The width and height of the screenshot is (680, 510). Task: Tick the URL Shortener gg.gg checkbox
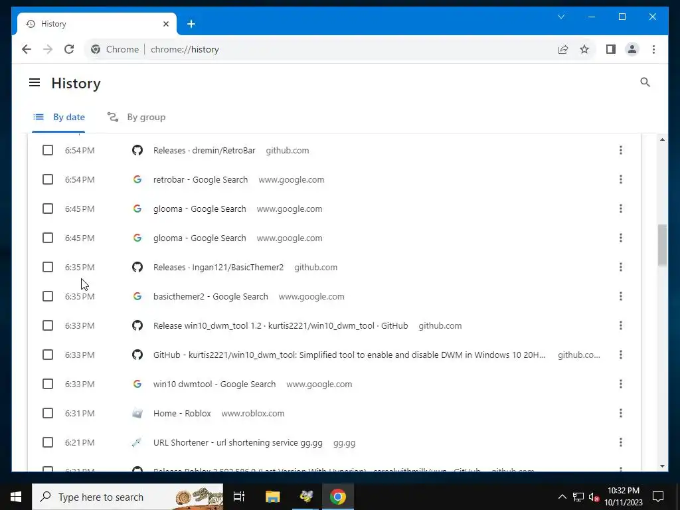(x=48, y=442)
